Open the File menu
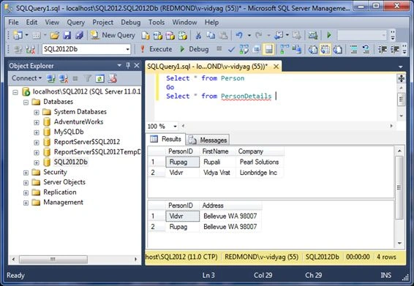This screenshot has width=414, height=286. click(13, 22)
